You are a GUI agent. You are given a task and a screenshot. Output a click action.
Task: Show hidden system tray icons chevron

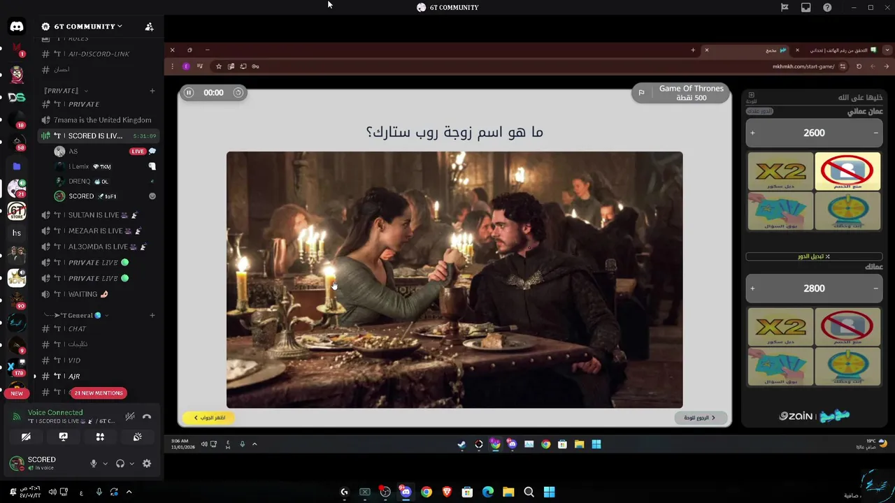(129, 492)
